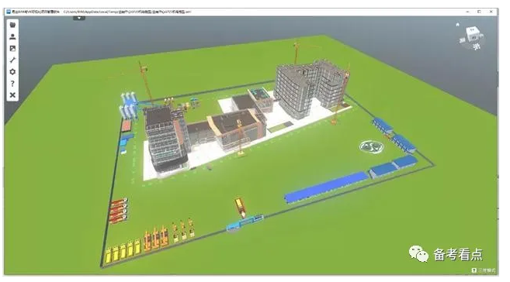Select the blue site entrance gate
Viewport: 510px width, 282px height.
(x=245, y=223)
